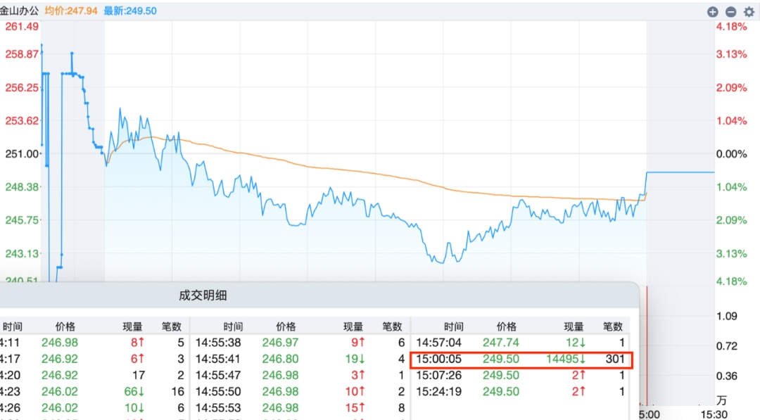Click the 均价 247.94 average price label
The height and width of the screenshot is (420, 760).
pyautogui.click(x=71, y=11)
